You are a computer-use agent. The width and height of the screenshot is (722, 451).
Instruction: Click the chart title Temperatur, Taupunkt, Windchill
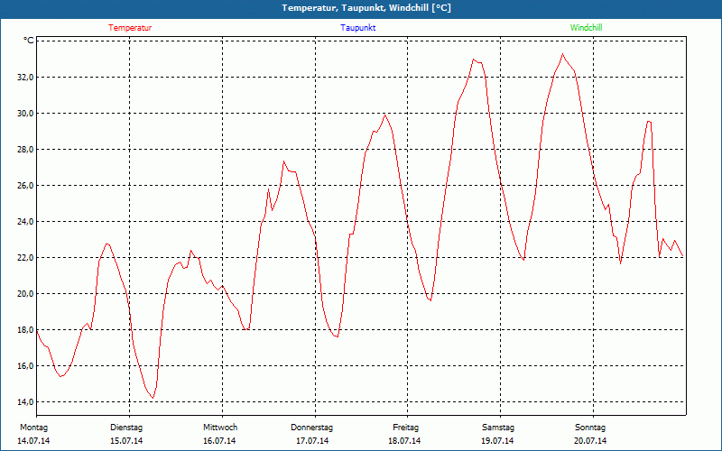pyautogui.click(x=366, y=8)
